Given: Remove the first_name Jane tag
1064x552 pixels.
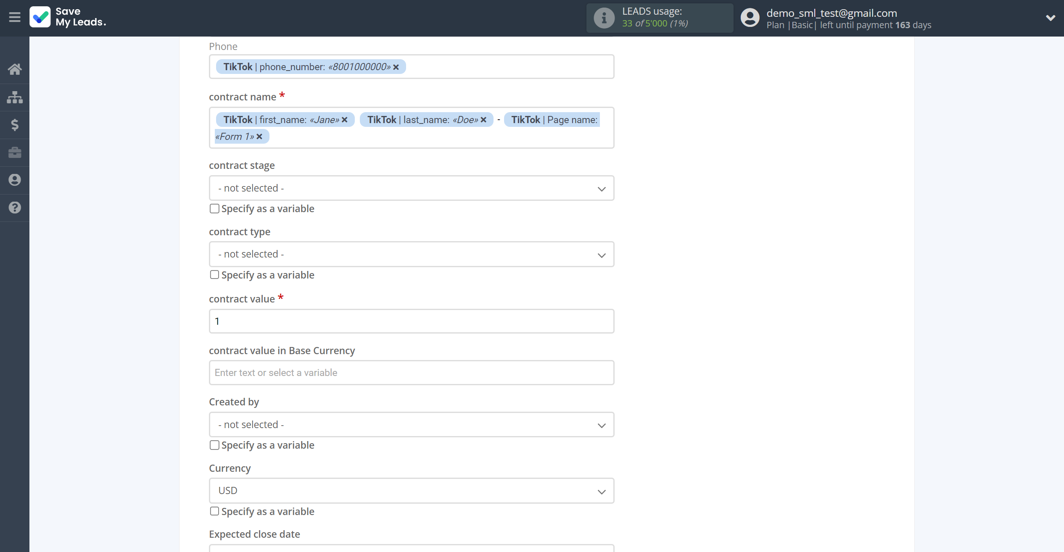Looking at the screenshot, I should point(345,120).
